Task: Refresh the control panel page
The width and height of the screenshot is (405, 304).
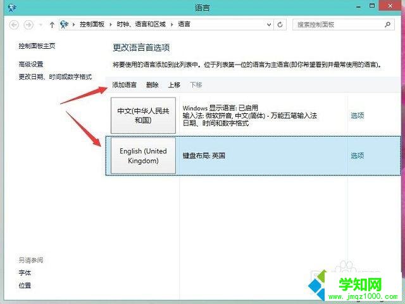Action: pyautogui.click(x=280, y=25)
